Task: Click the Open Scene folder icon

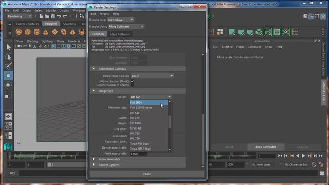Action: (x=47, y=16)
